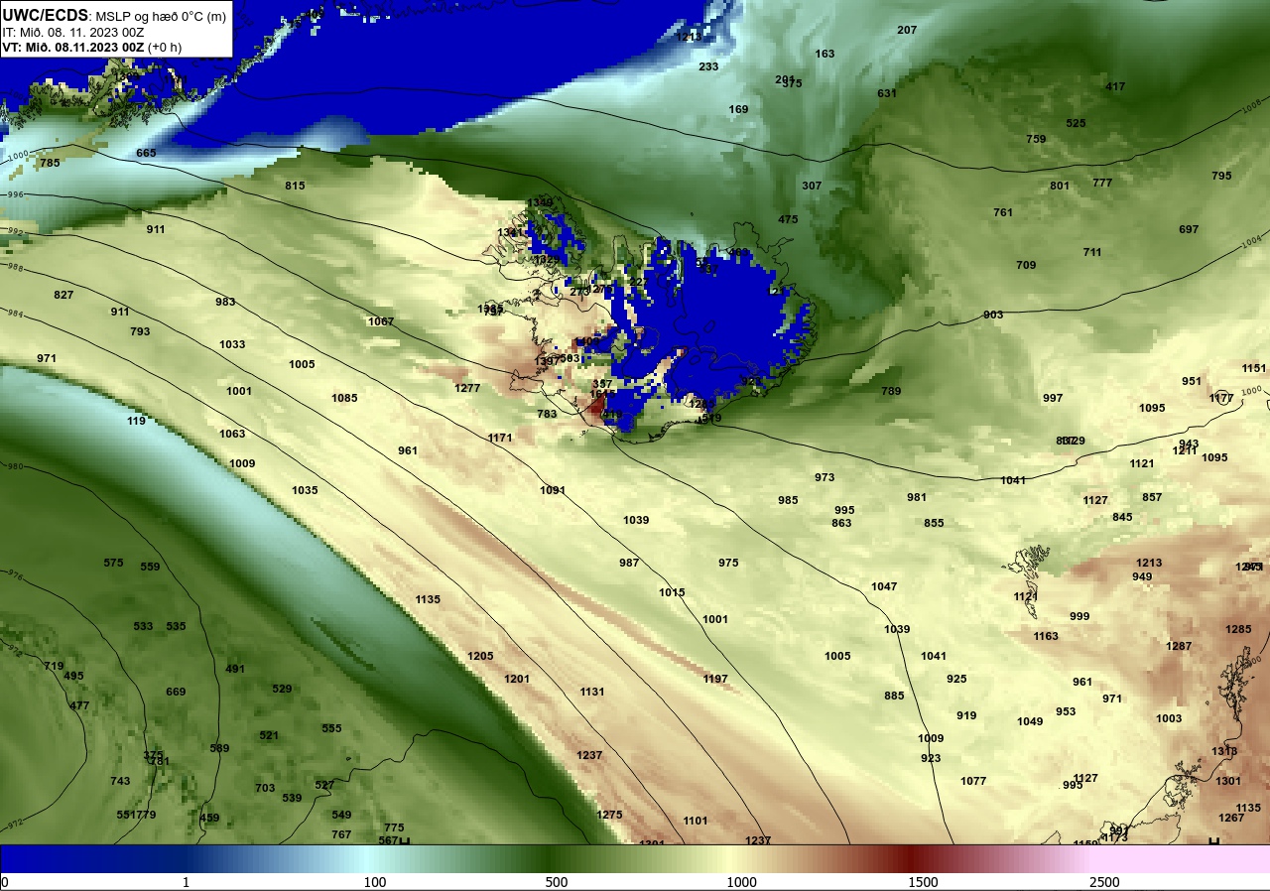Click the 100 label on the color scale

[x=374, y=882]
